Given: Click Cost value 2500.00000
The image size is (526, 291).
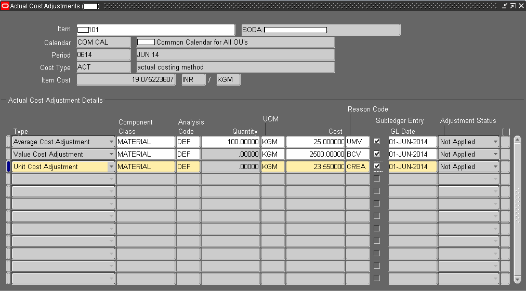Looking at the screenshot, I should pos(315,155).
